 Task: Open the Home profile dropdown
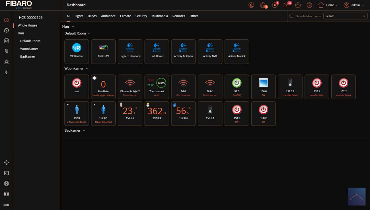coord(328,5)
